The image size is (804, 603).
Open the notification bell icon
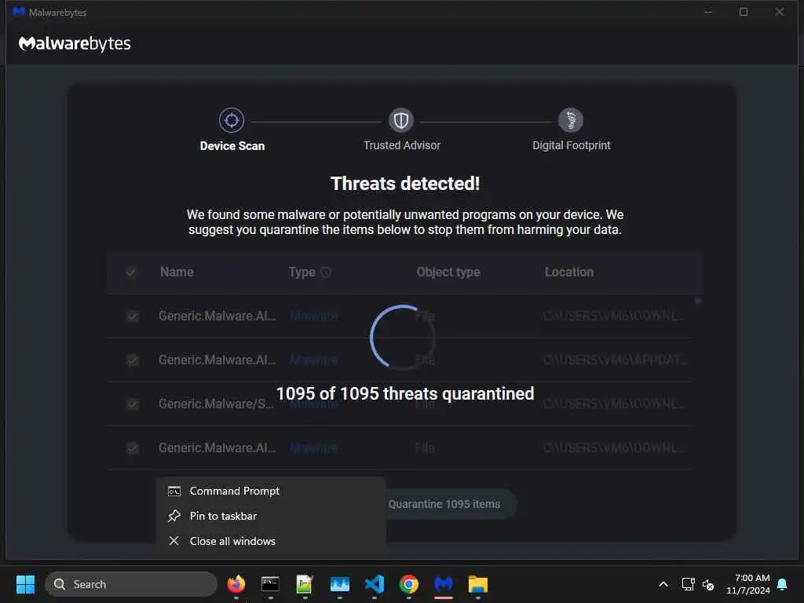click(x=782, y=584)
